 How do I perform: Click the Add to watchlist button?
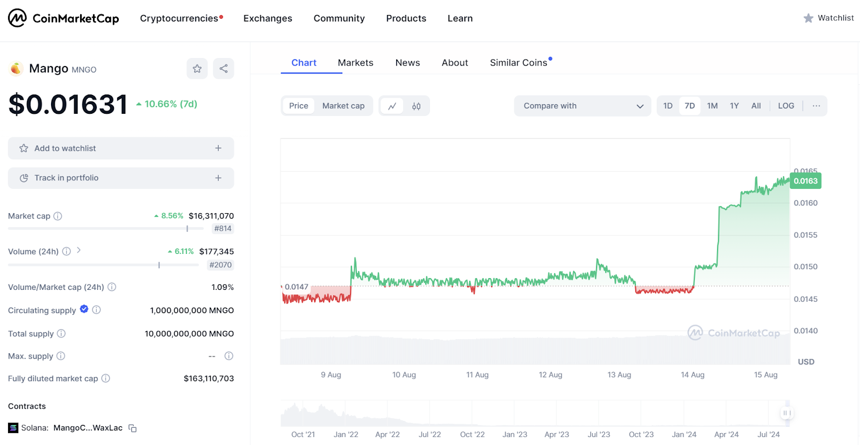point(121,148)
